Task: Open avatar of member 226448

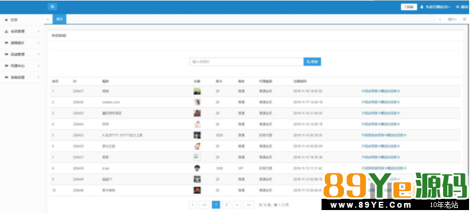Action: [197, 190]
